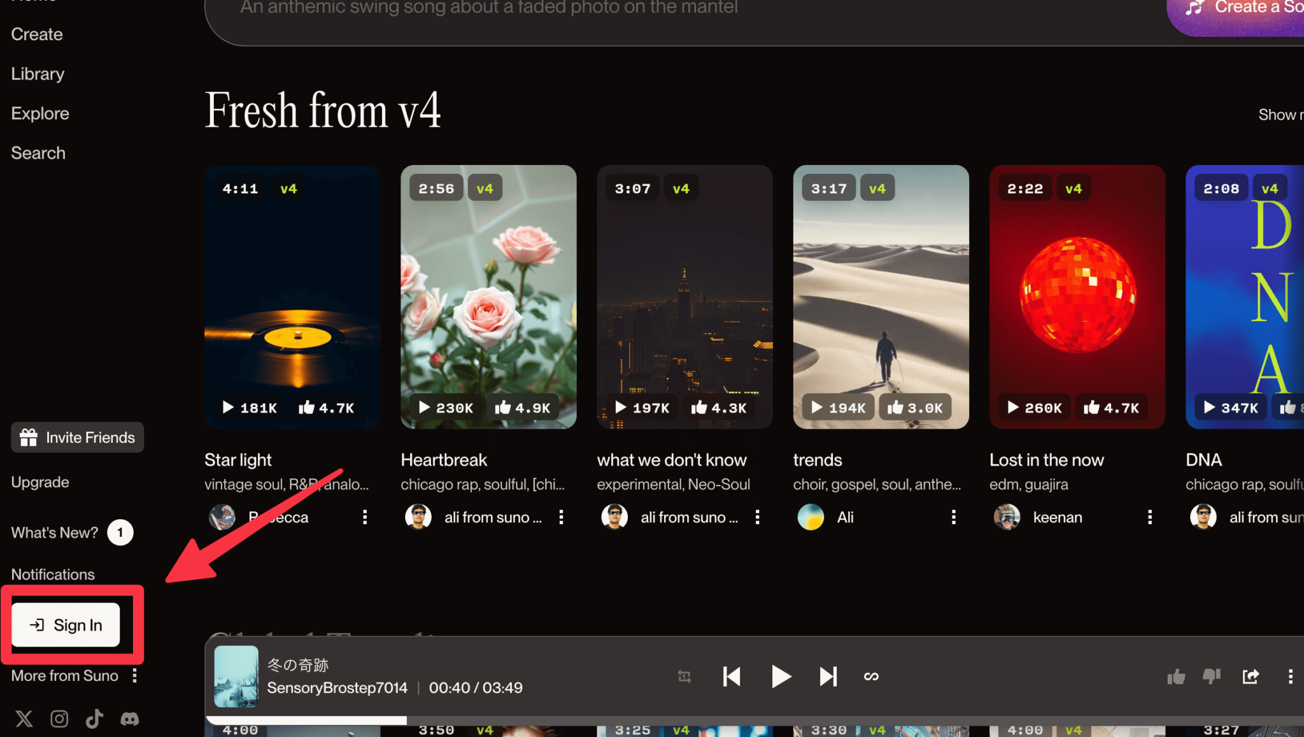The image size is (1304, 737).
Task: Seek on the song progress bar
Action: pos(637,720)
